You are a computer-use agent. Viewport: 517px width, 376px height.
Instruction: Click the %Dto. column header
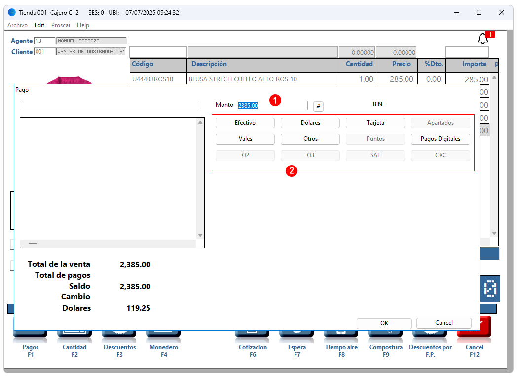[x=432, y=65]
